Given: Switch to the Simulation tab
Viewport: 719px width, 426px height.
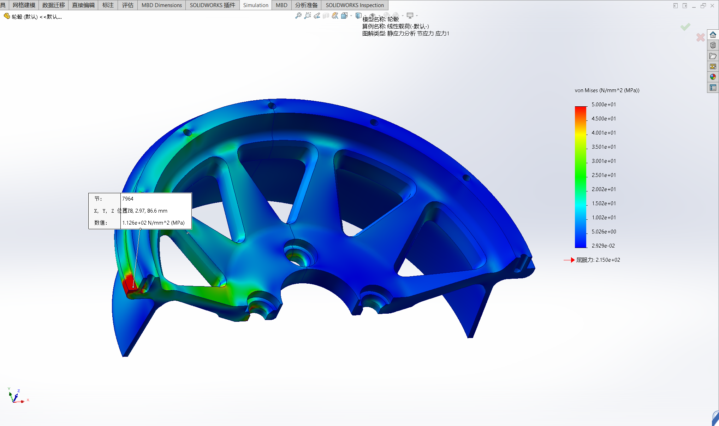Looking at the screenshot, I should [256, 5].
